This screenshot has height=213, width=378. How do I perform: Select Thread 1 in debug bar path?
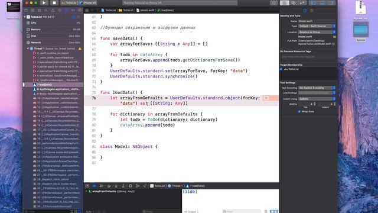pyautogui.click(x=175, y=186)
